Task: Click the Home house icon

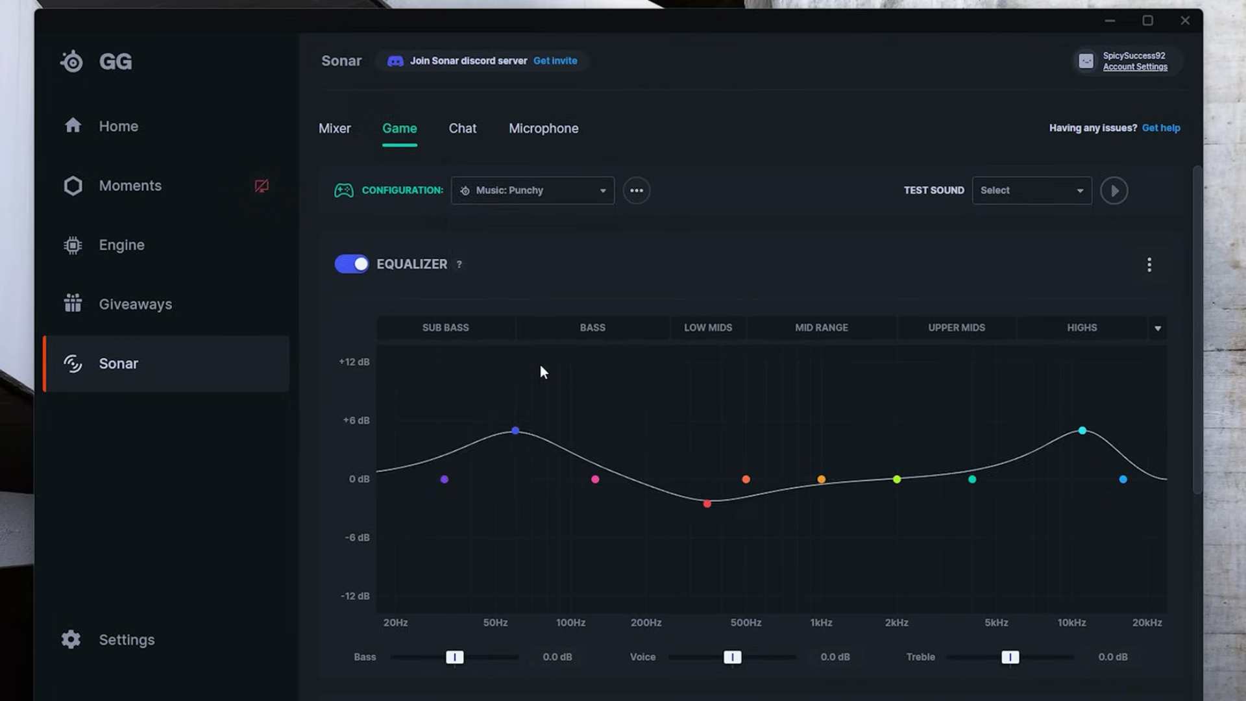Action: tap(73, 125)
